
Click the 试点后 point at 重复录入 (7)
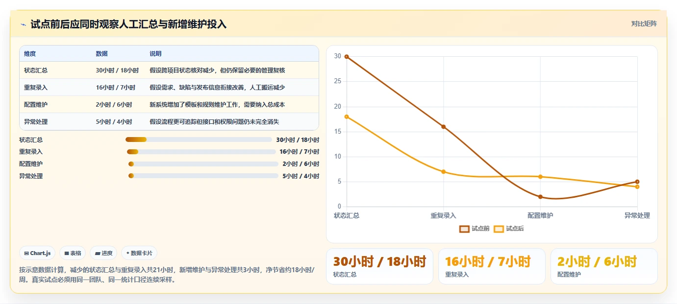444,172
